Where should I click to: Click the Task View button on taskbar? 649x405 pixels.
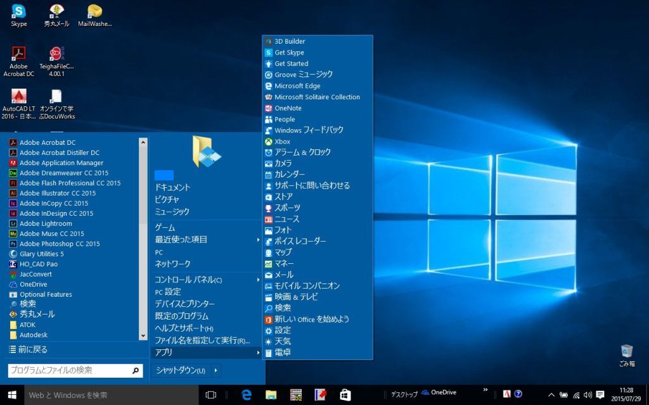click(211, 395)
